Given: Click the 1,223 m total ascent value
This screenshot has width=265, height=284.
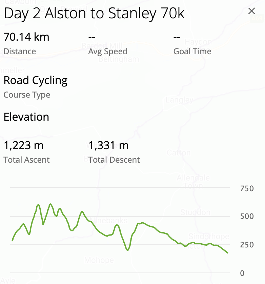Looking at the screenshot, I should [23, 146].
